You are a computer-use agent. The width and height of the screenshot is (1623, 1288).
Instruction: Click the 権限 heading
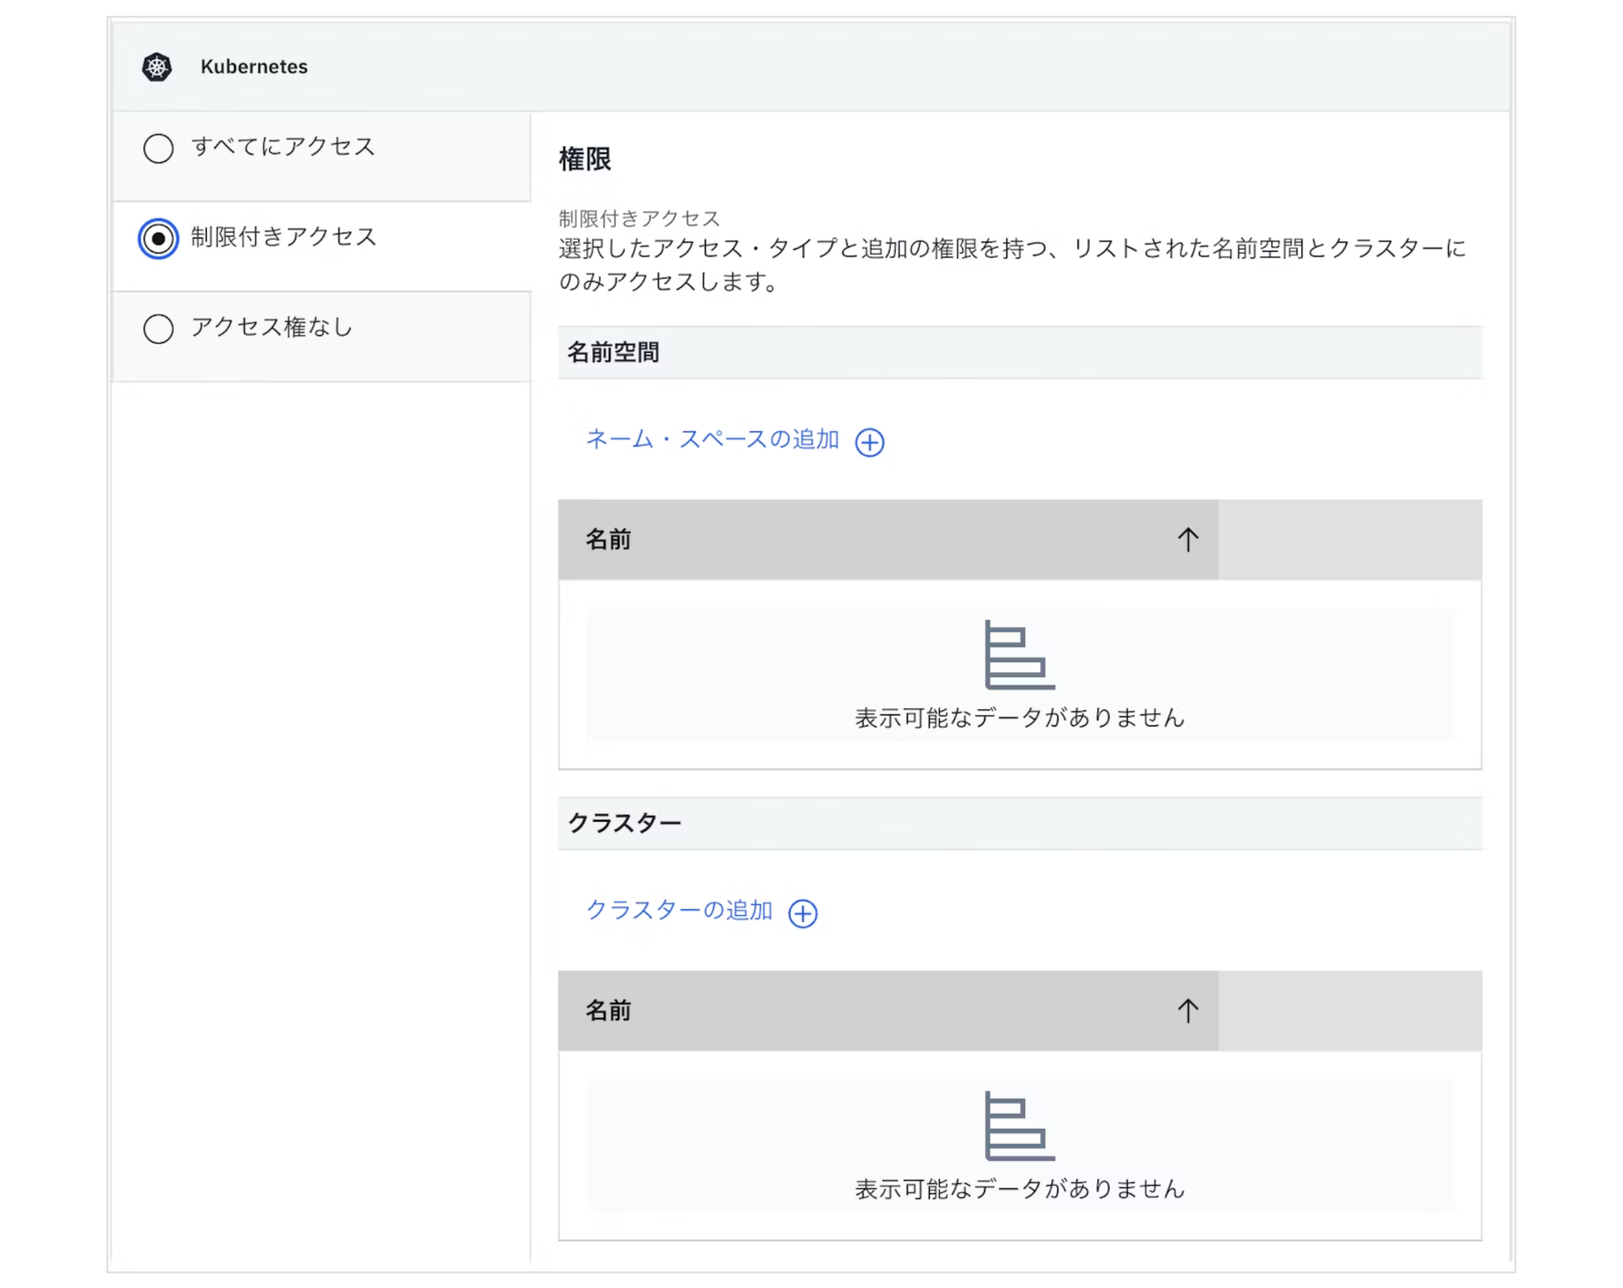click(585, 160)
